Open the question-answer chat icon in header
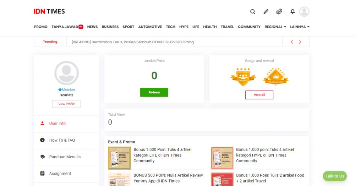The width and height of the screenshot is (355, 186). (279, 12)
